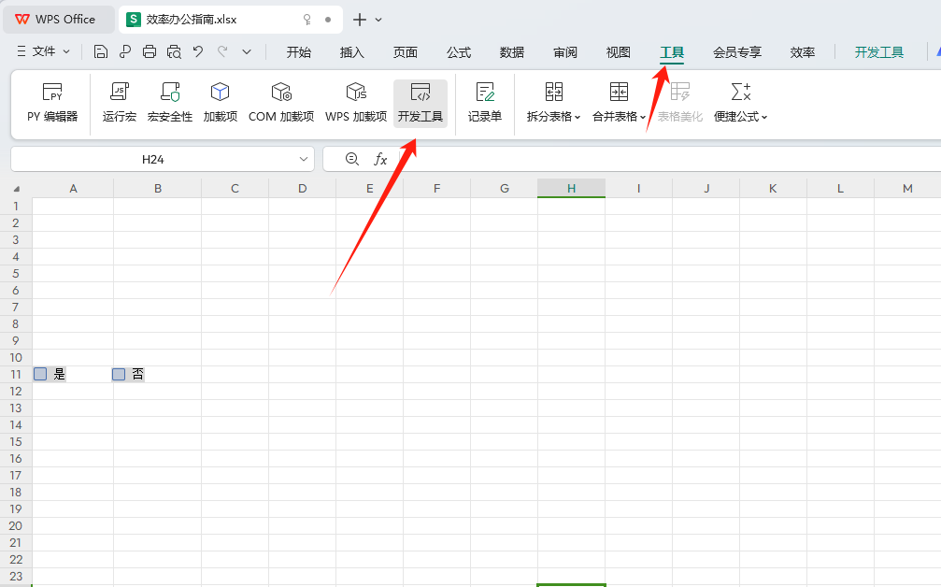Click the pin icon on file tab
Screen dimensions: 941x587
coord(307,20)
